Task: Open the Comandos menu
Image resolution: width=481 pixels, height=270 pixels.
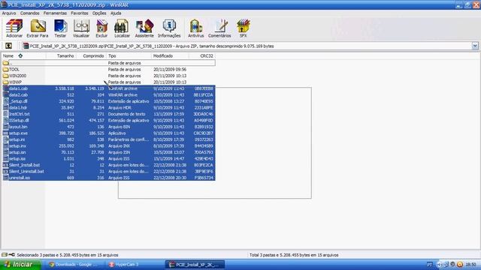Action: pyautogui.click(x=30, y=13)
